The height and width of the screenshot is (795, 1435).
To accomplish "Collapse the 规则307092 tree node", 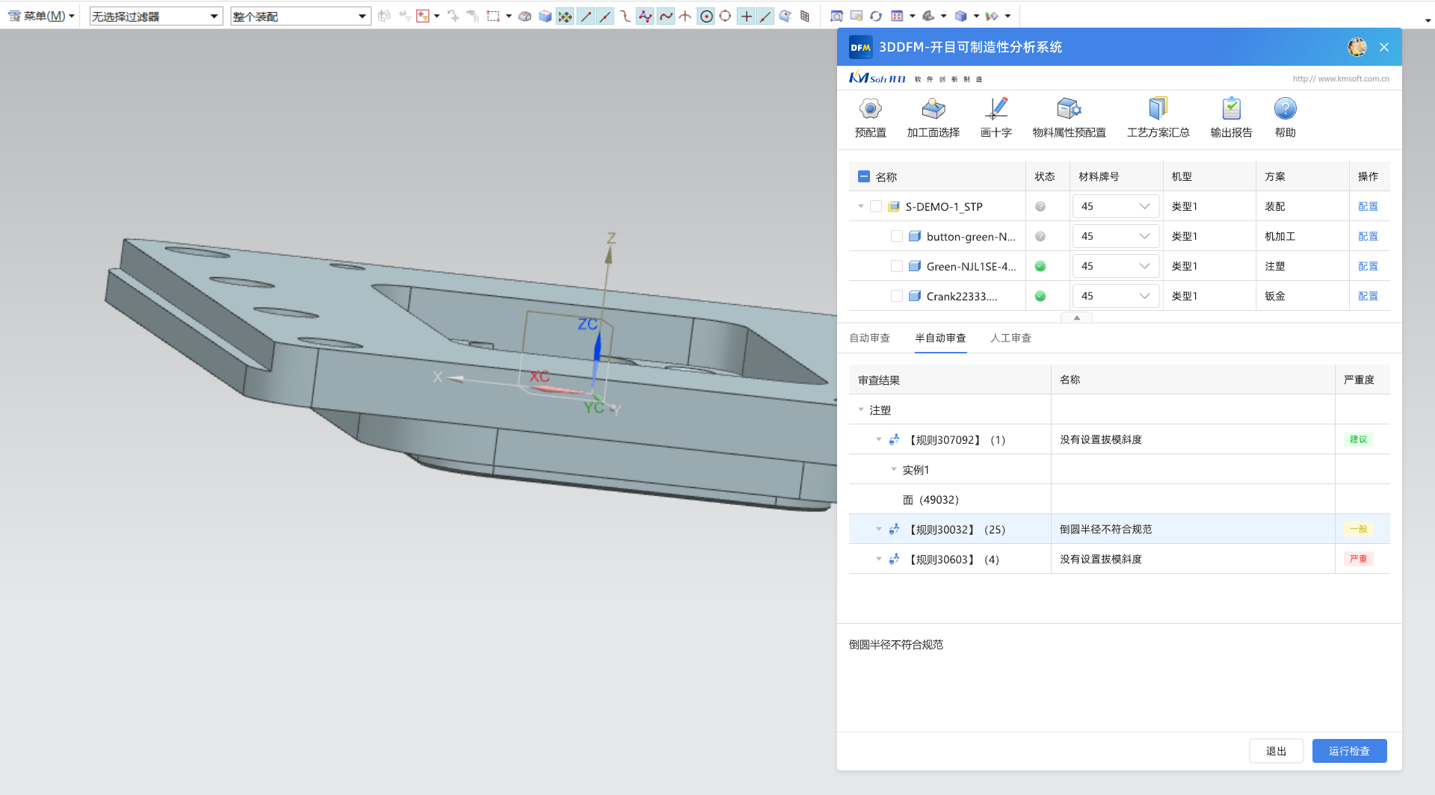I will (879, 440).
